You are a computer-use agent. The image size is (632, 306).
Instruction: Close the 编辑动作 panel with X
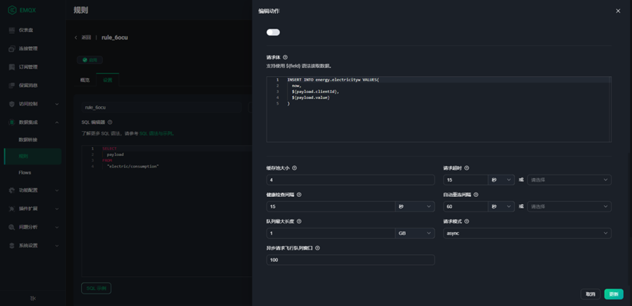(x=618, y=11)
